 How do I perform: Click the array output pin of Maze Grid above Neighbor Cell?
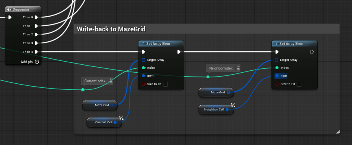[228, 93]
